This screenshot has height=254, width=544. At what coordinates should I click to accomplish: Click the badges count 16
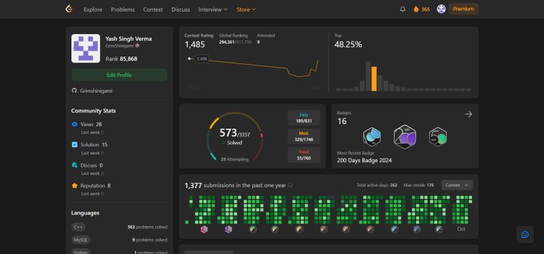tap(342, 121)
